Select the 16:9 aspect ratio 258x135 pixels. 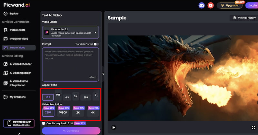click(48, 97)
